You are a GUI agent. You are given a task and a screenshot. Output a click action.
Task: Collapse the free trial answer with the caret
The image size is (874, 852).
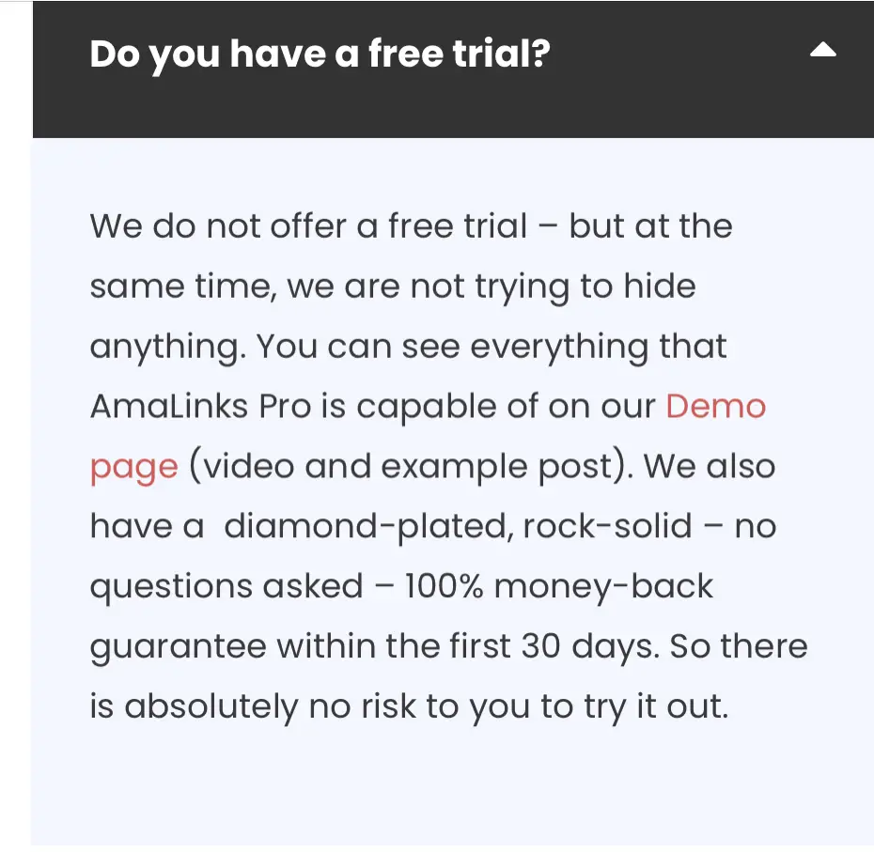coord(822,51)
